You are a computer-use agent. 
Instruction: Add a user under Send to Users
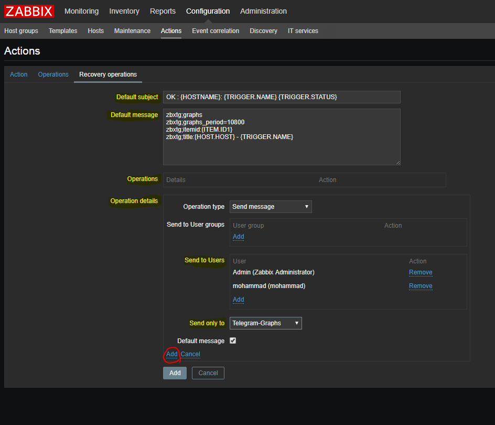pyautogui.click(x=238, y=300)
